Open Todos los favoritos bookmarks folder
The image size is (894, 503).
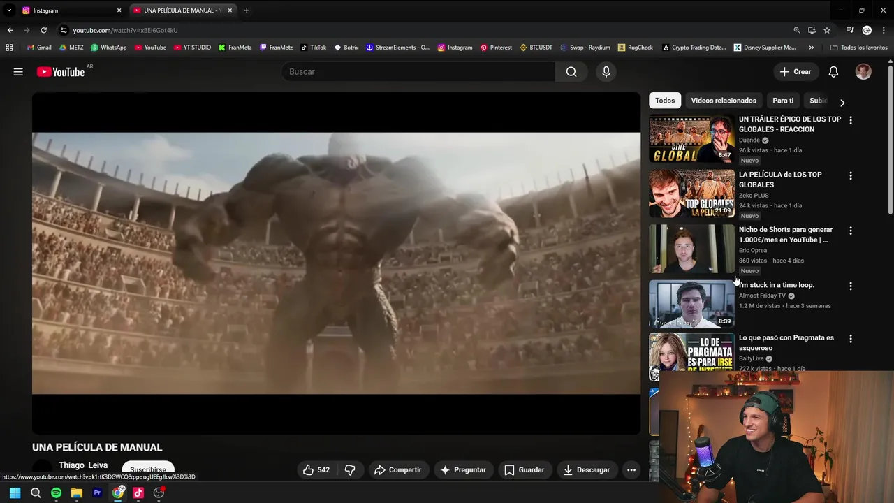pos(858,48)
